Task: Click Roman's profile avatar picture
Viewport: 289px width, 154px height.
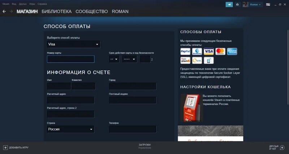Action: (x=245, y=5)
